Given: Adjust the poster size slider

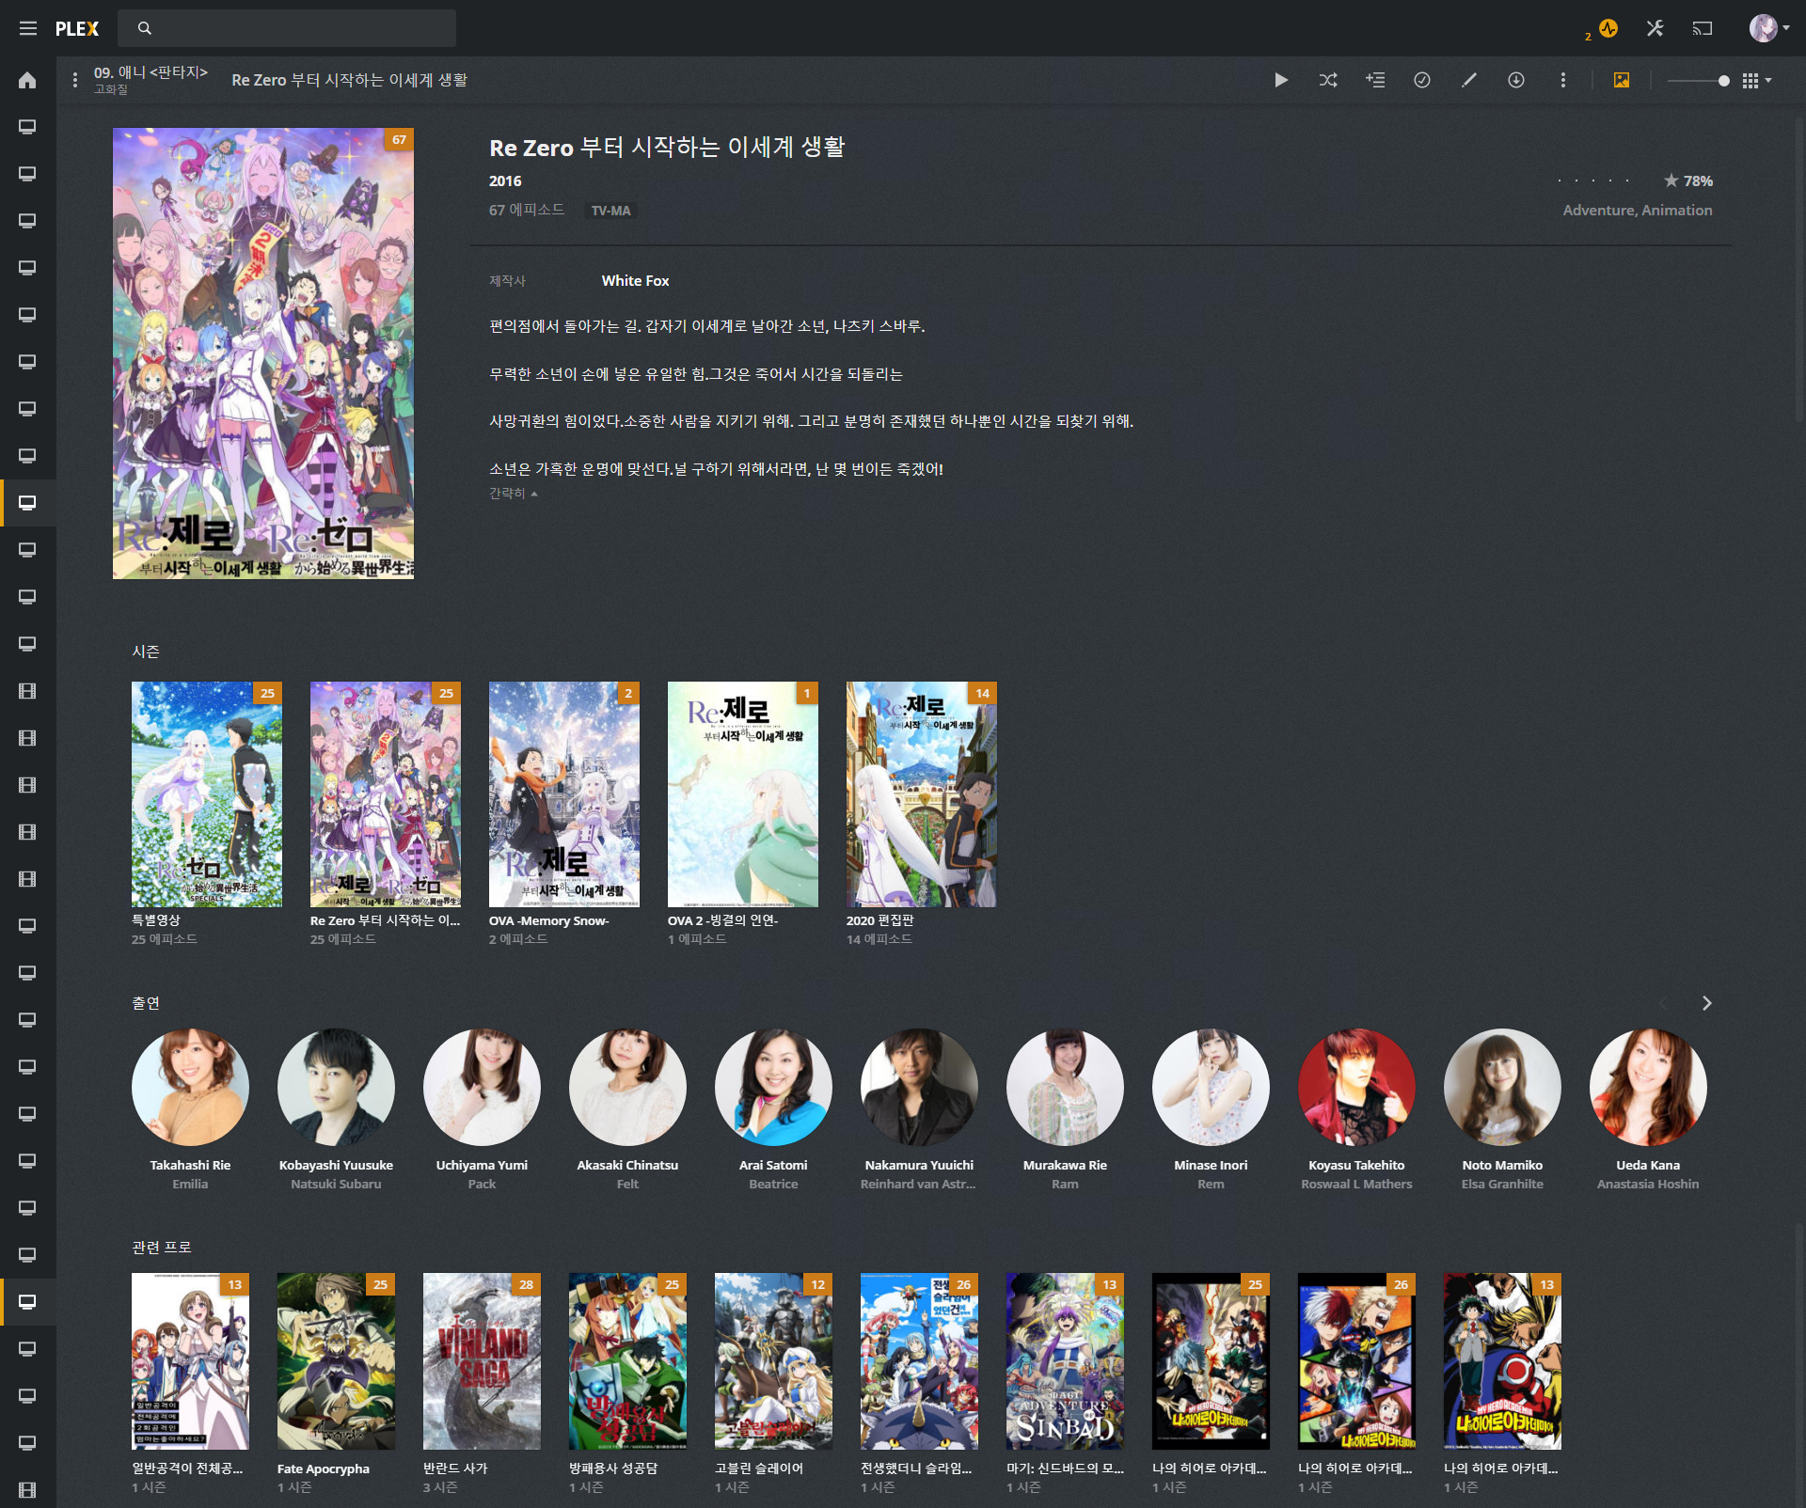Looking at the screenshot, I should coord(1699,81).
